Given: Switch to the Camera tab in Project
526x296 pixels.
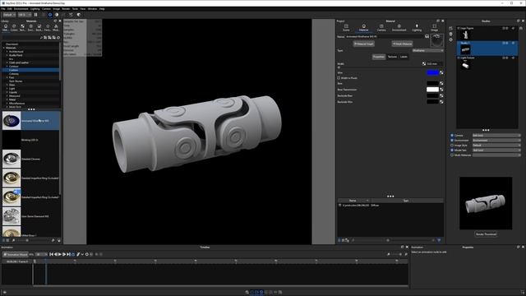Looking at the screenshot, I should 381,27.
